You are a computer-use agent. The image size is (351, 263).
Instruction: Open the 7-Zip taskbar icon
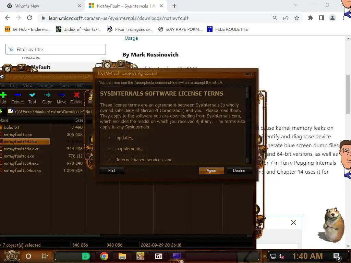tap(158, 256)
